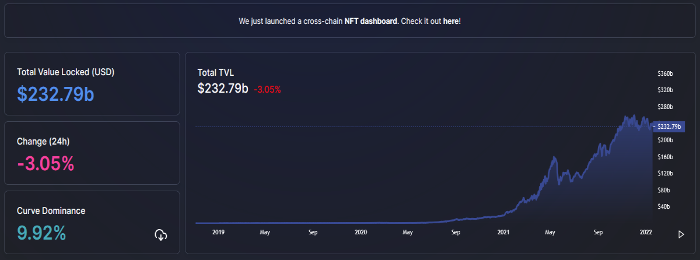Screen dimensions: 700x260
Task: Click the pink -3.05% change value
Action: pyautogui.click(x=46, y=163)
